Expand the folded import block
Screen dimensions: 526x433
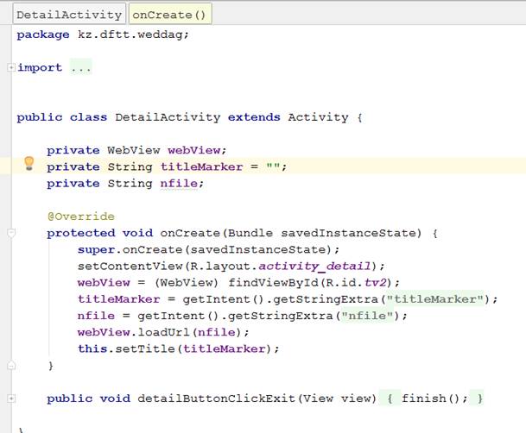(x=11, y=67)
